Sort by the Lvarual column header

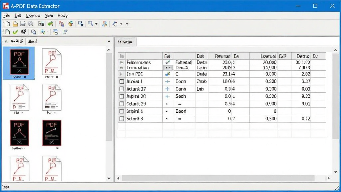pyautogui.click(x=263, y=56)
